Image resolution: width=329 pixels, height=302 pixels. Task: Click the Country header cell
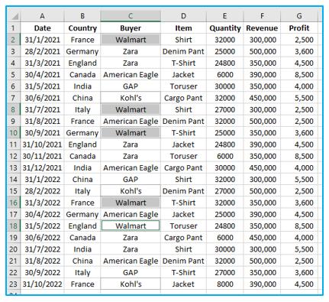(x=82, y=28)
